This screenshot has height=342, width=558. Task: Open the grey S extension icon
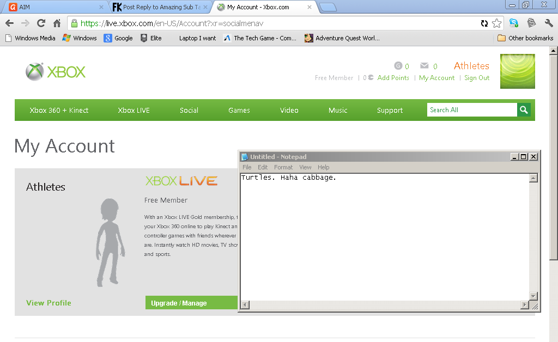point(531,23)
